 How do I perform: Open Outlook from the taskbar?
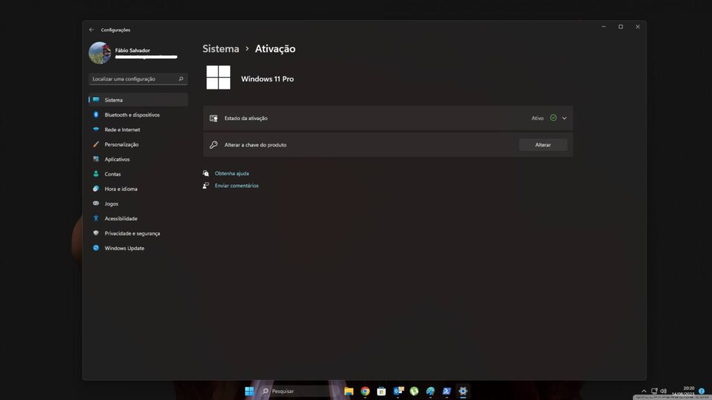[x=398, y=391]
